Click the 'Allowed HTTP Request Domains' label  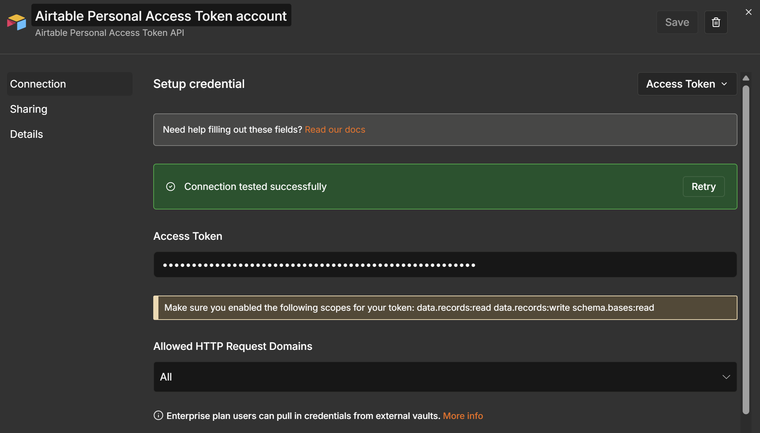tap(233, 346)
